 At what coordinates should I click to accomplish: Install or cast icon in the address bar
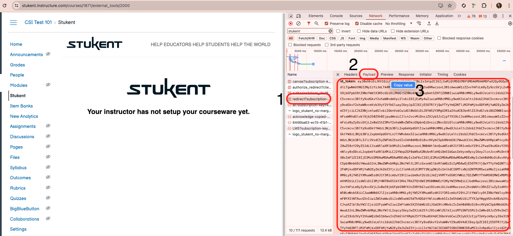441,6
